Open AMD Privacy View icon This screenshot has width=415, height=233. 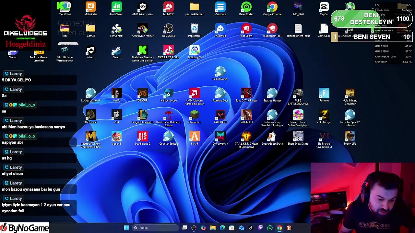[x=142, y=9]
